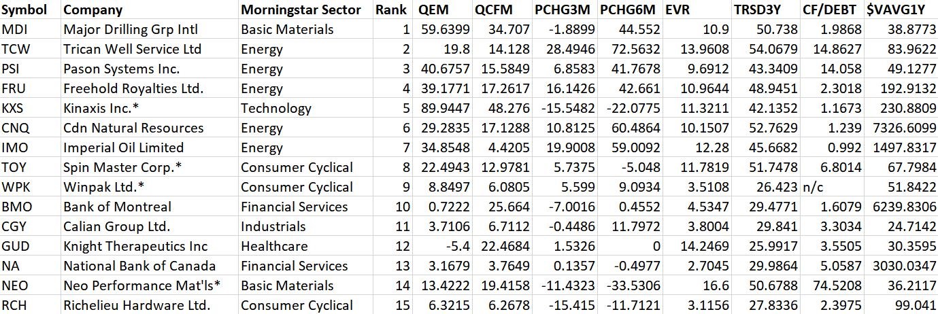Select the National Bank of Canada cell

click(139, 266)
